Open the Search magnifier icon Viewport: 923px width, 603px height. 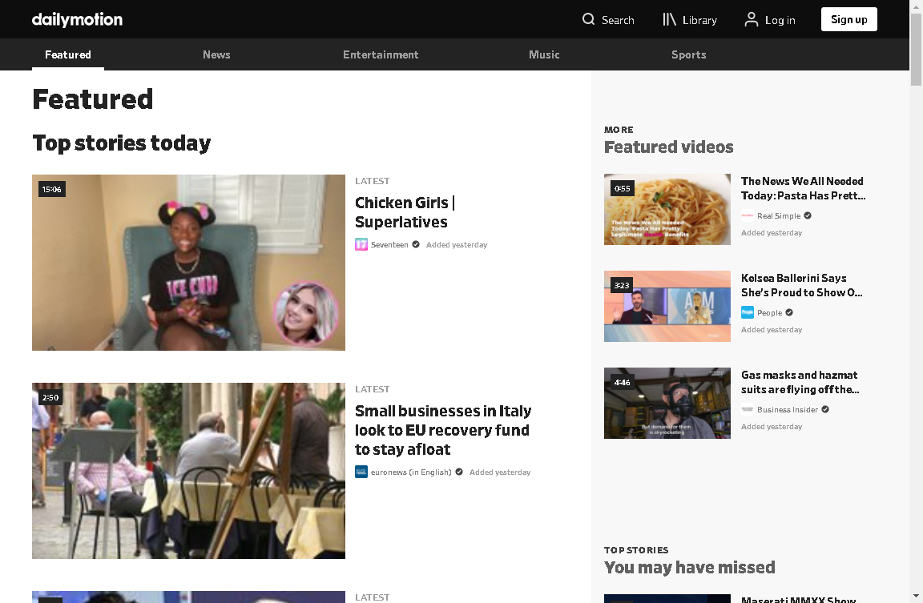(x=588, y=19)
